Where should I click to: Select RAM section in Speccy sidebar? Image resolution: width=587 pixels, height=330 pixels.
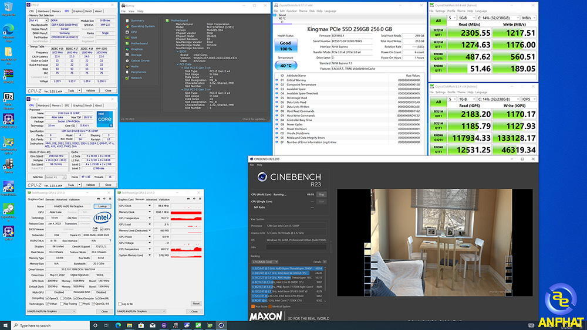click(134, 38)
